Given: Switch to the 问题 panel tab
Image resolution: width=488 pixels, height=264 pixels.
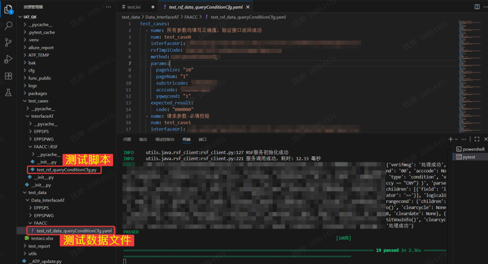Looking at the screenshot, I should pos(127,139).
